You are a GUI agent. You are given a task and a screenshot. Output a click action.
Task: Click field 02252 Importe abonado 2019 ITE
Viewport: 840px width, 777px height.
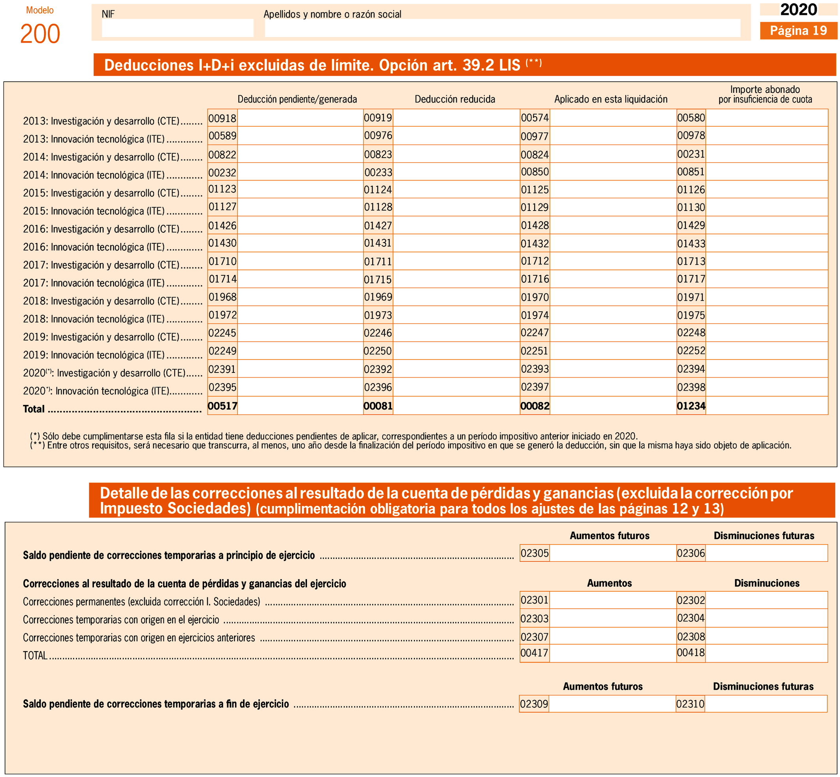click(767, 351)
